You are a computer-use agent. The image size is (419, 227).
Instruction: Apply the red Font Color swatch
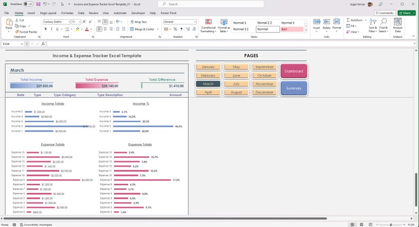coord(87,29)
